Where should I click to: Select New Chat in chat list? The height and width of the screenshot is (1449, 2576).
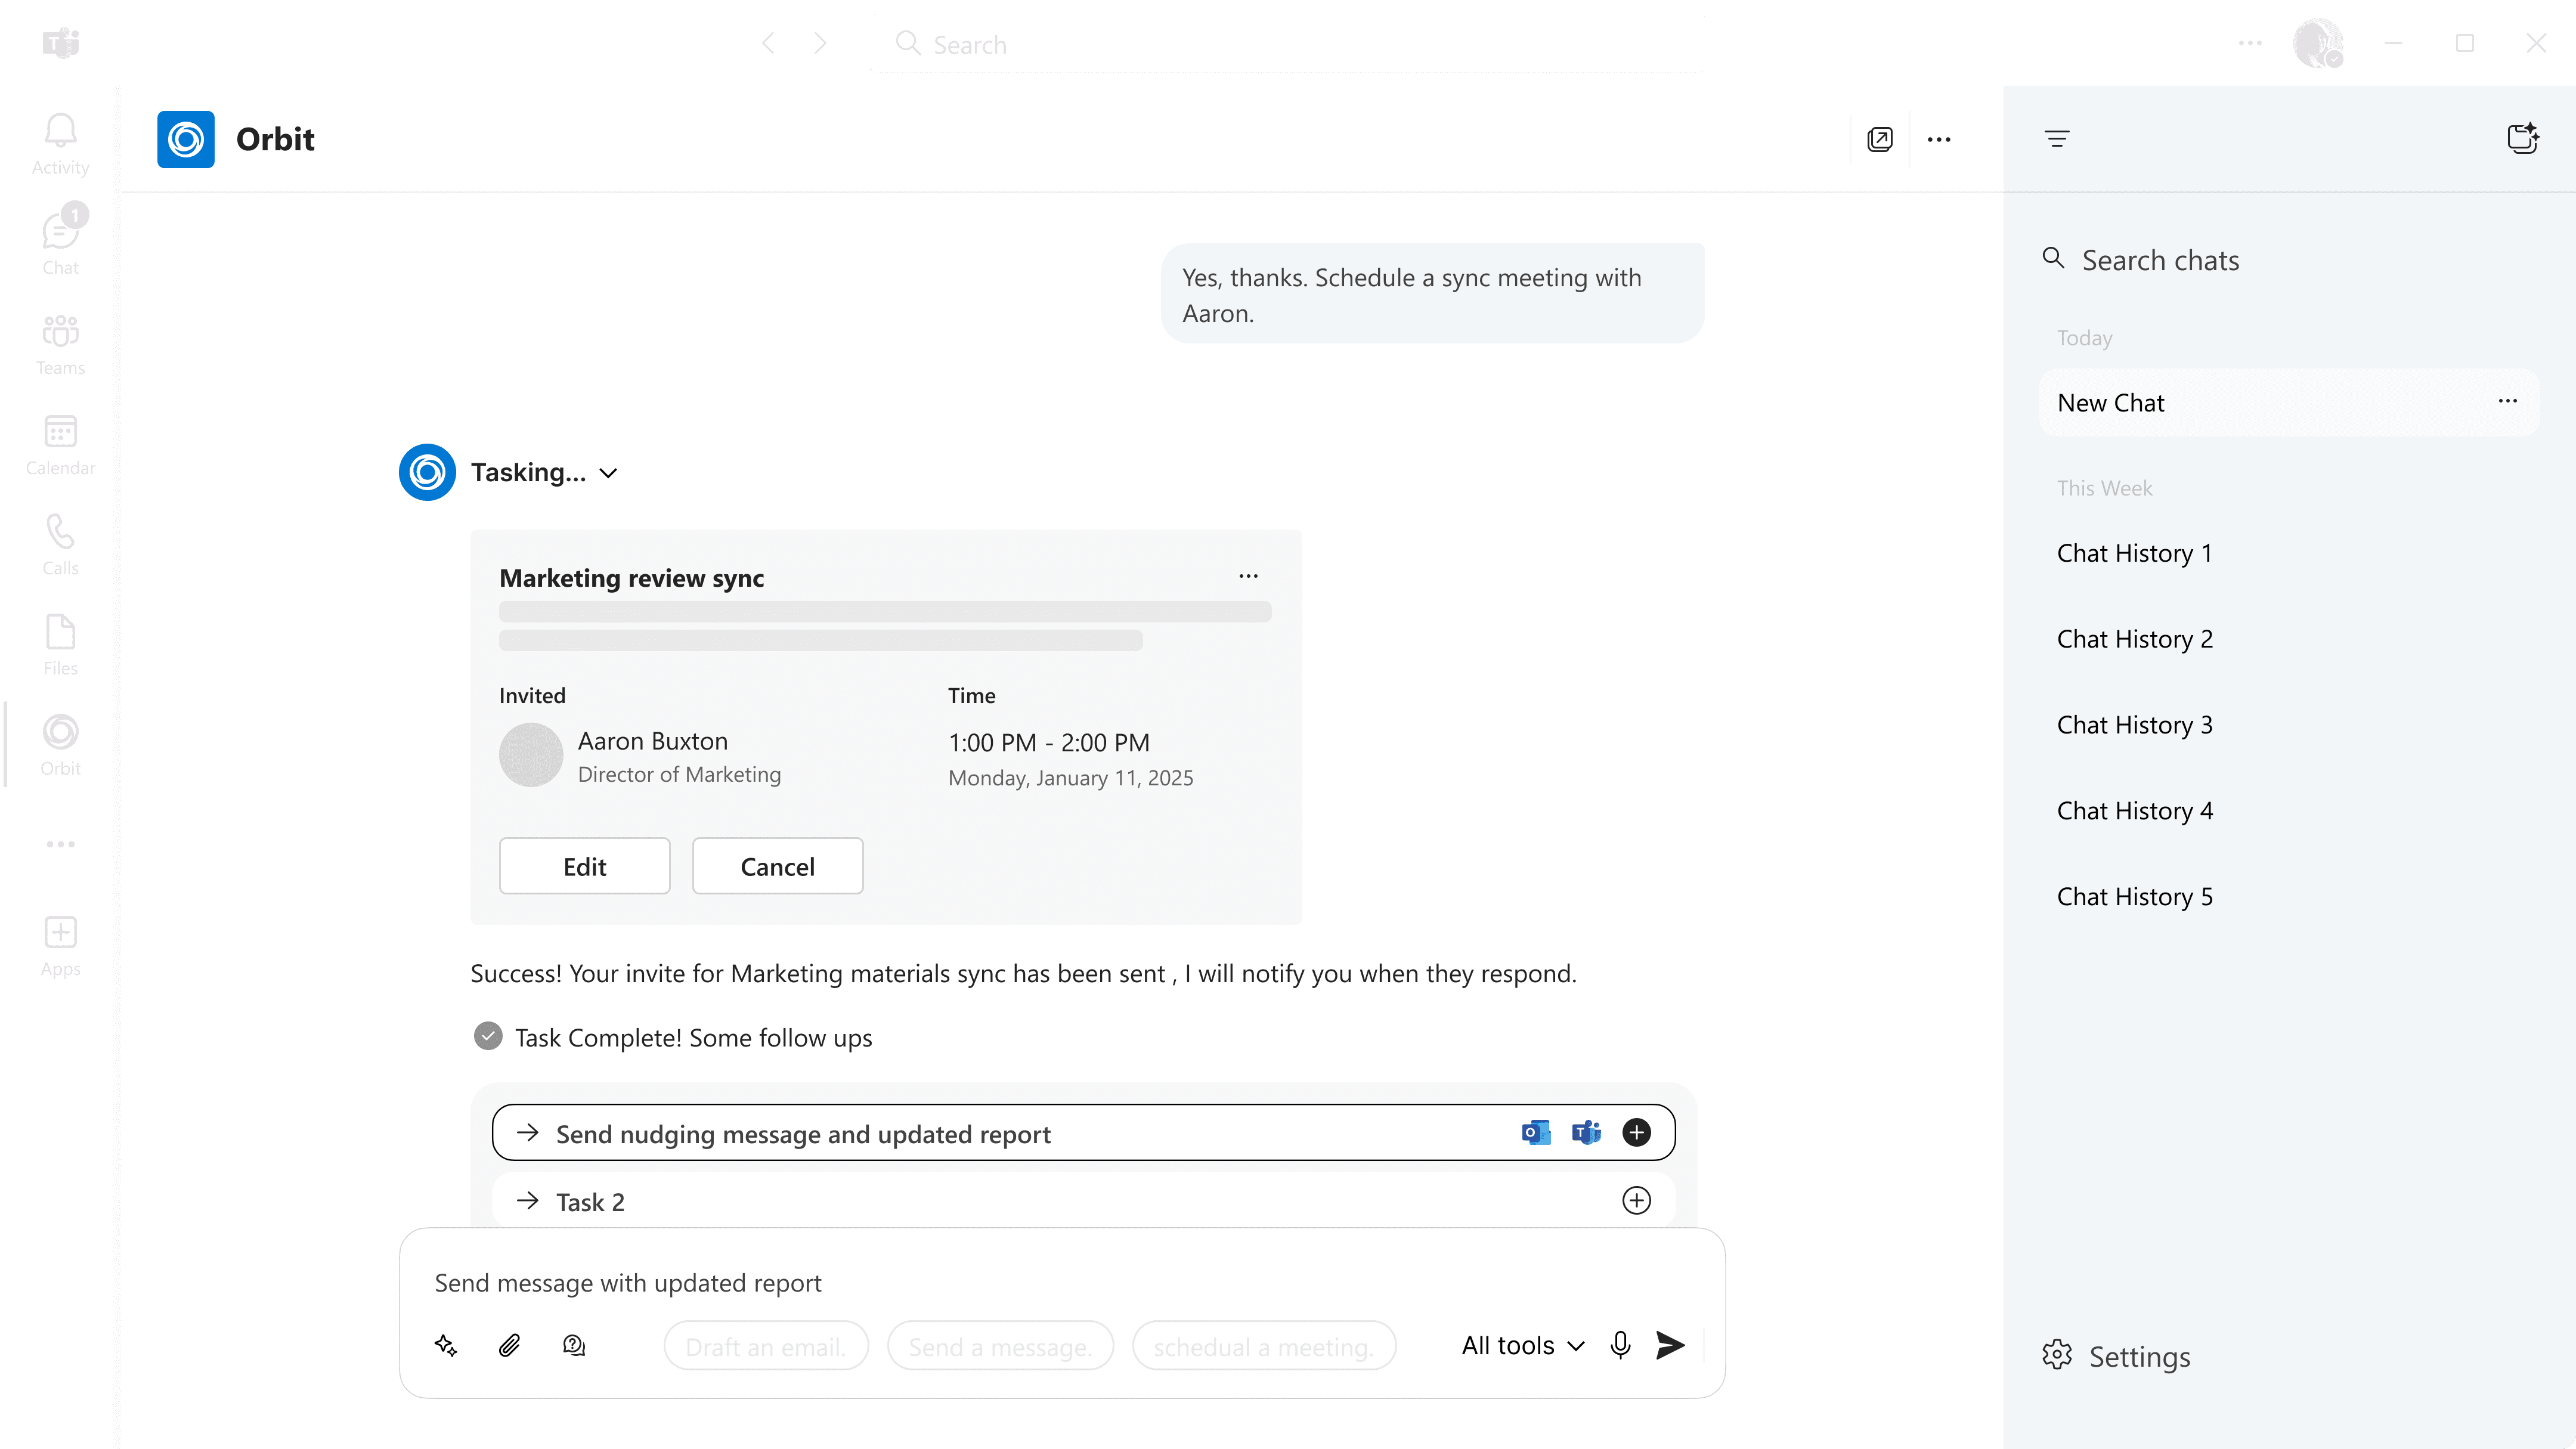coord(2110,403)
